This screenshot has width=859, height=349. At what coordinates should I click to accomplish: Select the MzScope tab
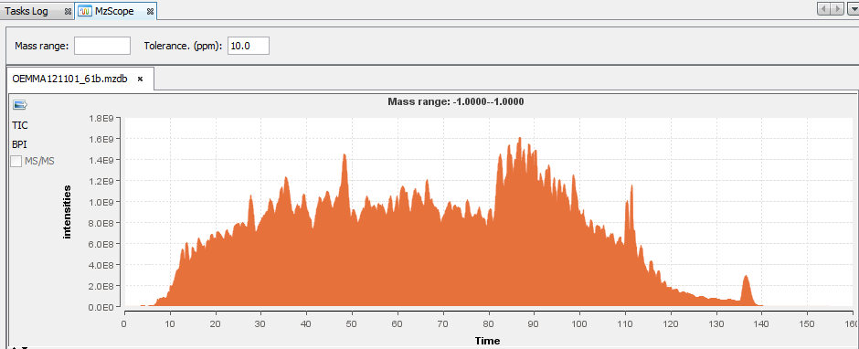(114, 11)
